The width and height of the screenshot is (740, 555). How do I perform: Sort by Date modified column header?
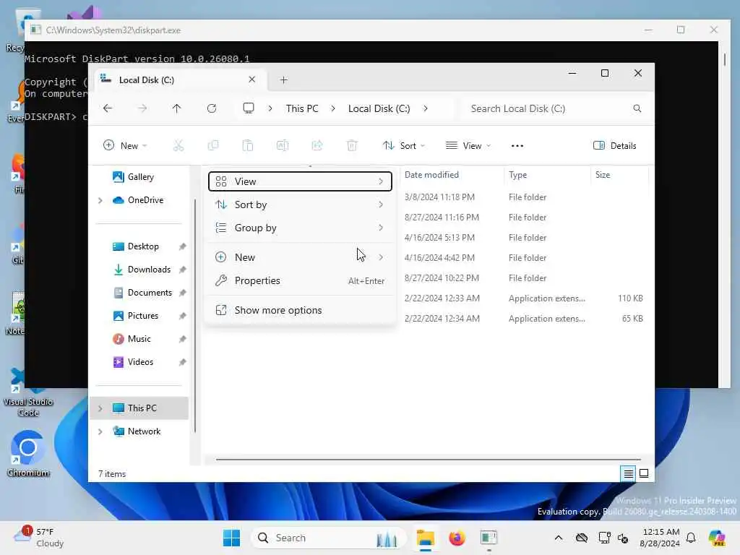point(452,175)
